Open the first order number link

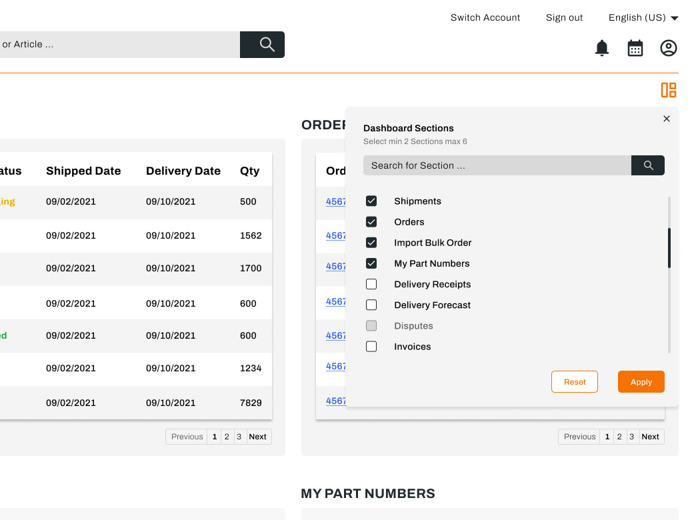335,201
